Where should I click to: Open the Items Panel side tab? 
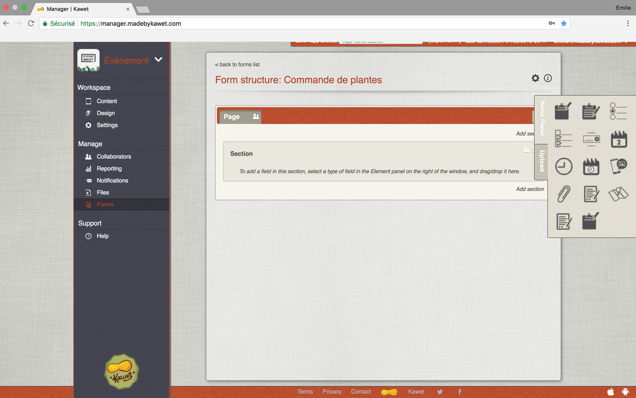tap(542, 118)
